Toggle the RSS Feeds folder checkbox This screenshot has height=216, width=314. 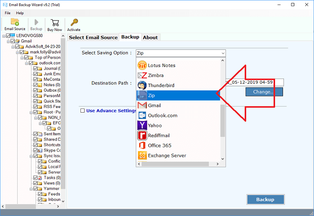tap(36, 106)
